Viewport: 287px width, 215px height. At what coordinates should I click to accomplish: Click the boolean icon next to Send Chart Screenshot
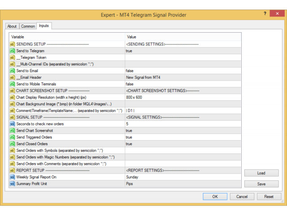pyautogui.click(x=12, y=130)
